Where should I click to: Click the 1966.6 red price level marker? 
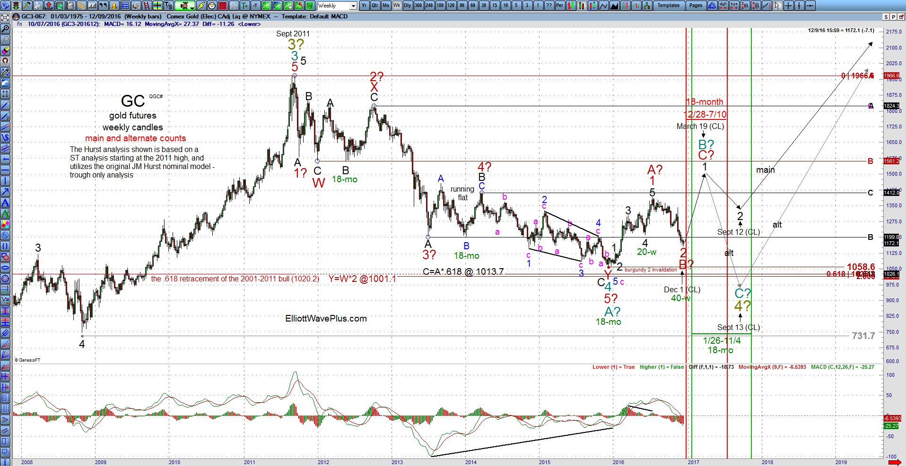tap(891, 76)
